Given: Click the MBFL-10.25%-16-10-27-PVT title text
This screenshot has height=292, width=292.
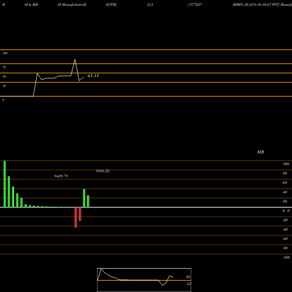Looking at the screenshot, I should point(256,5).
